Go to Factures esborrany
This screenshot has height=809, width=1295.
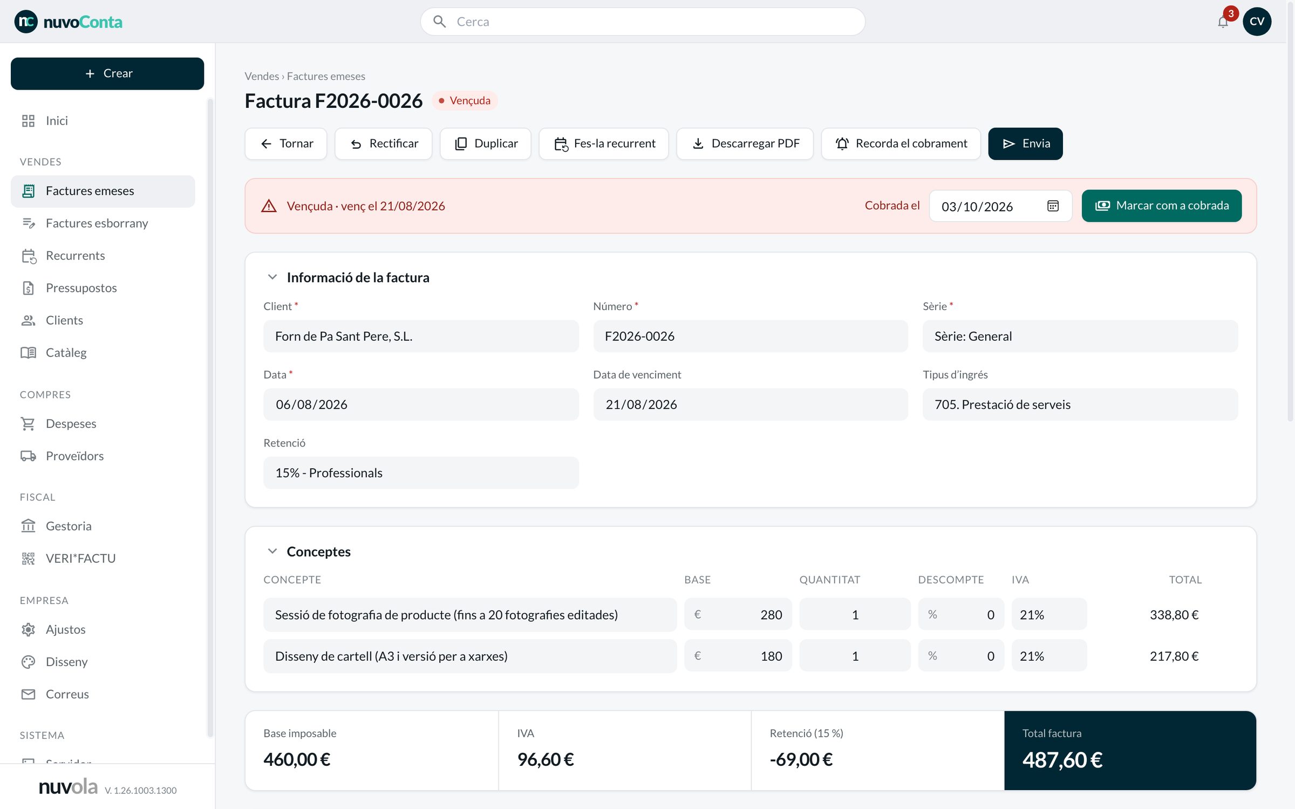[x=103, y=223]
